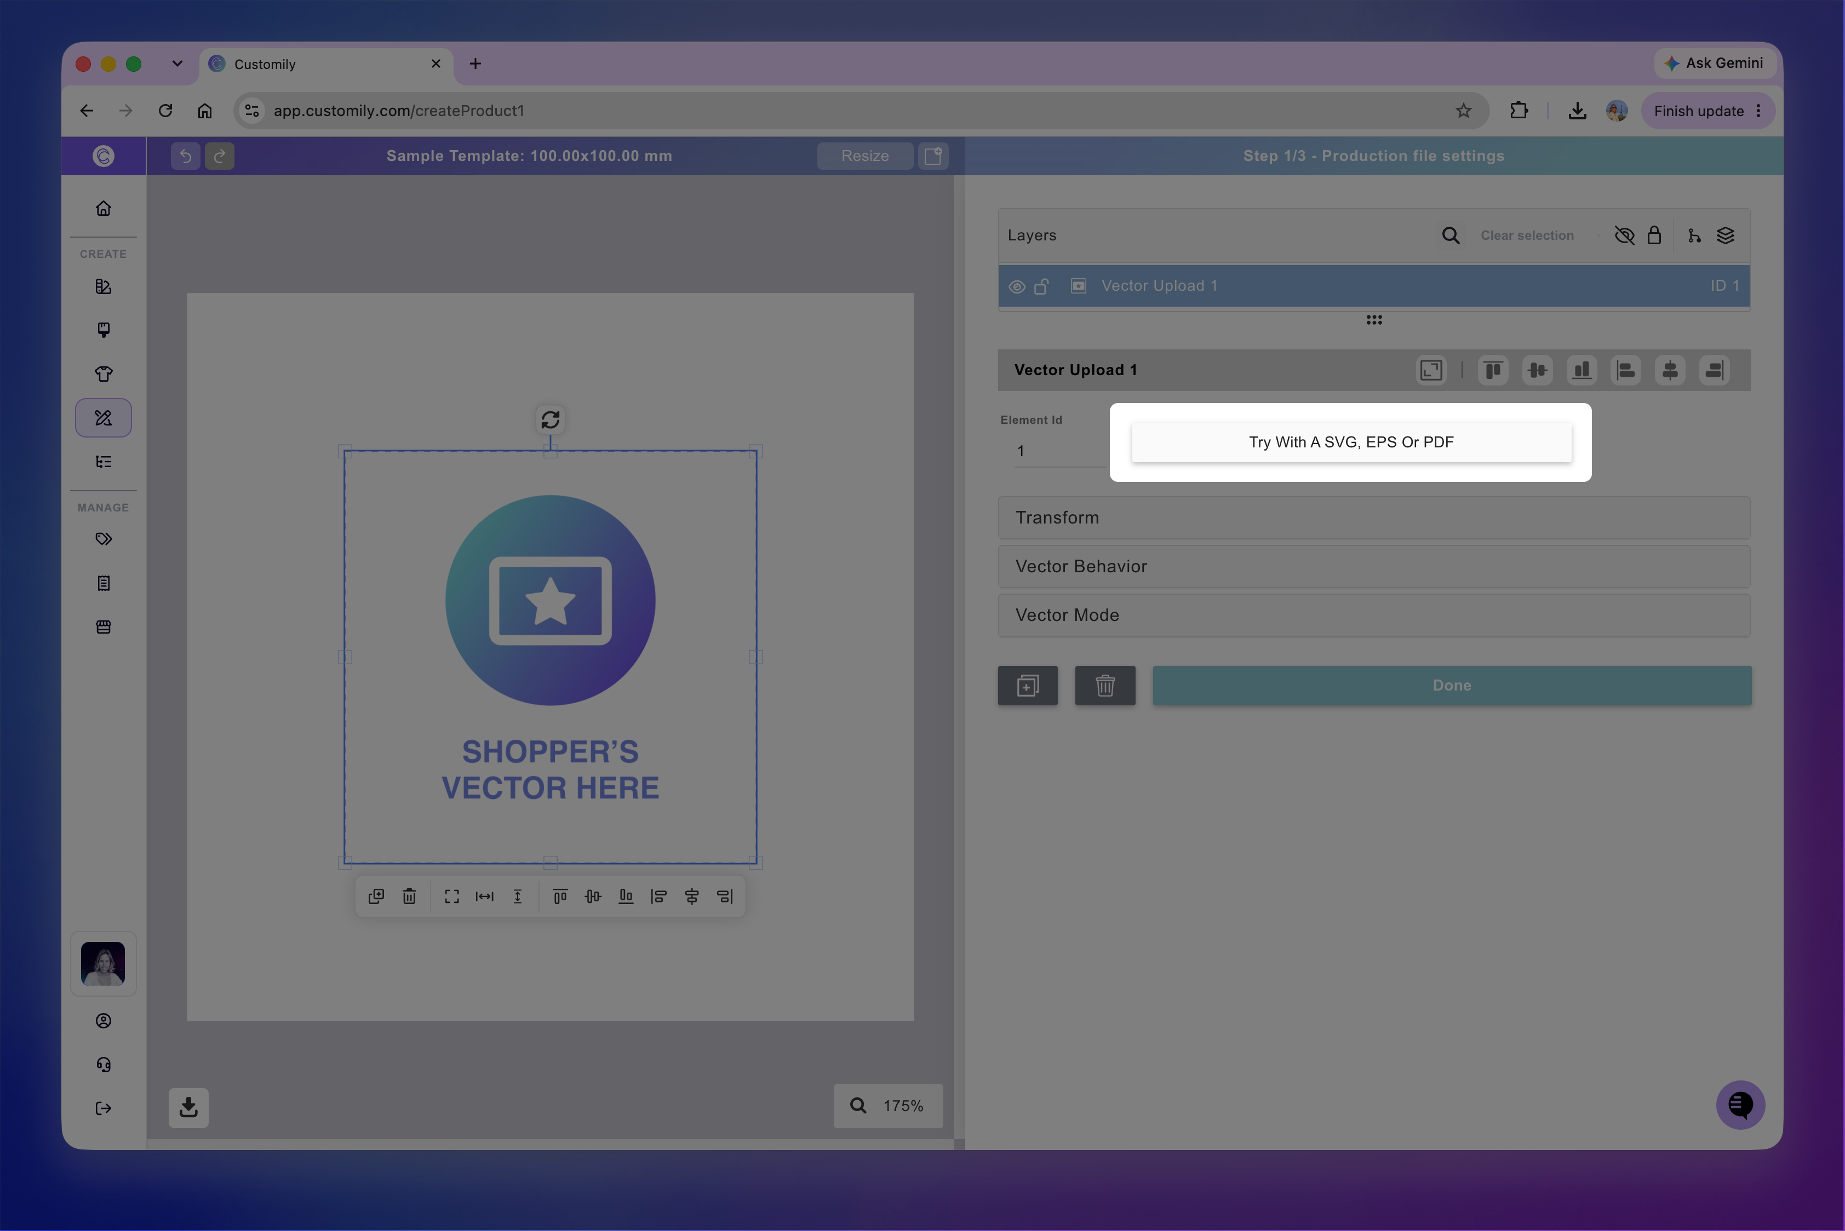Click the Done button
The image size is (1845, 1231).
coord(1452,686)
